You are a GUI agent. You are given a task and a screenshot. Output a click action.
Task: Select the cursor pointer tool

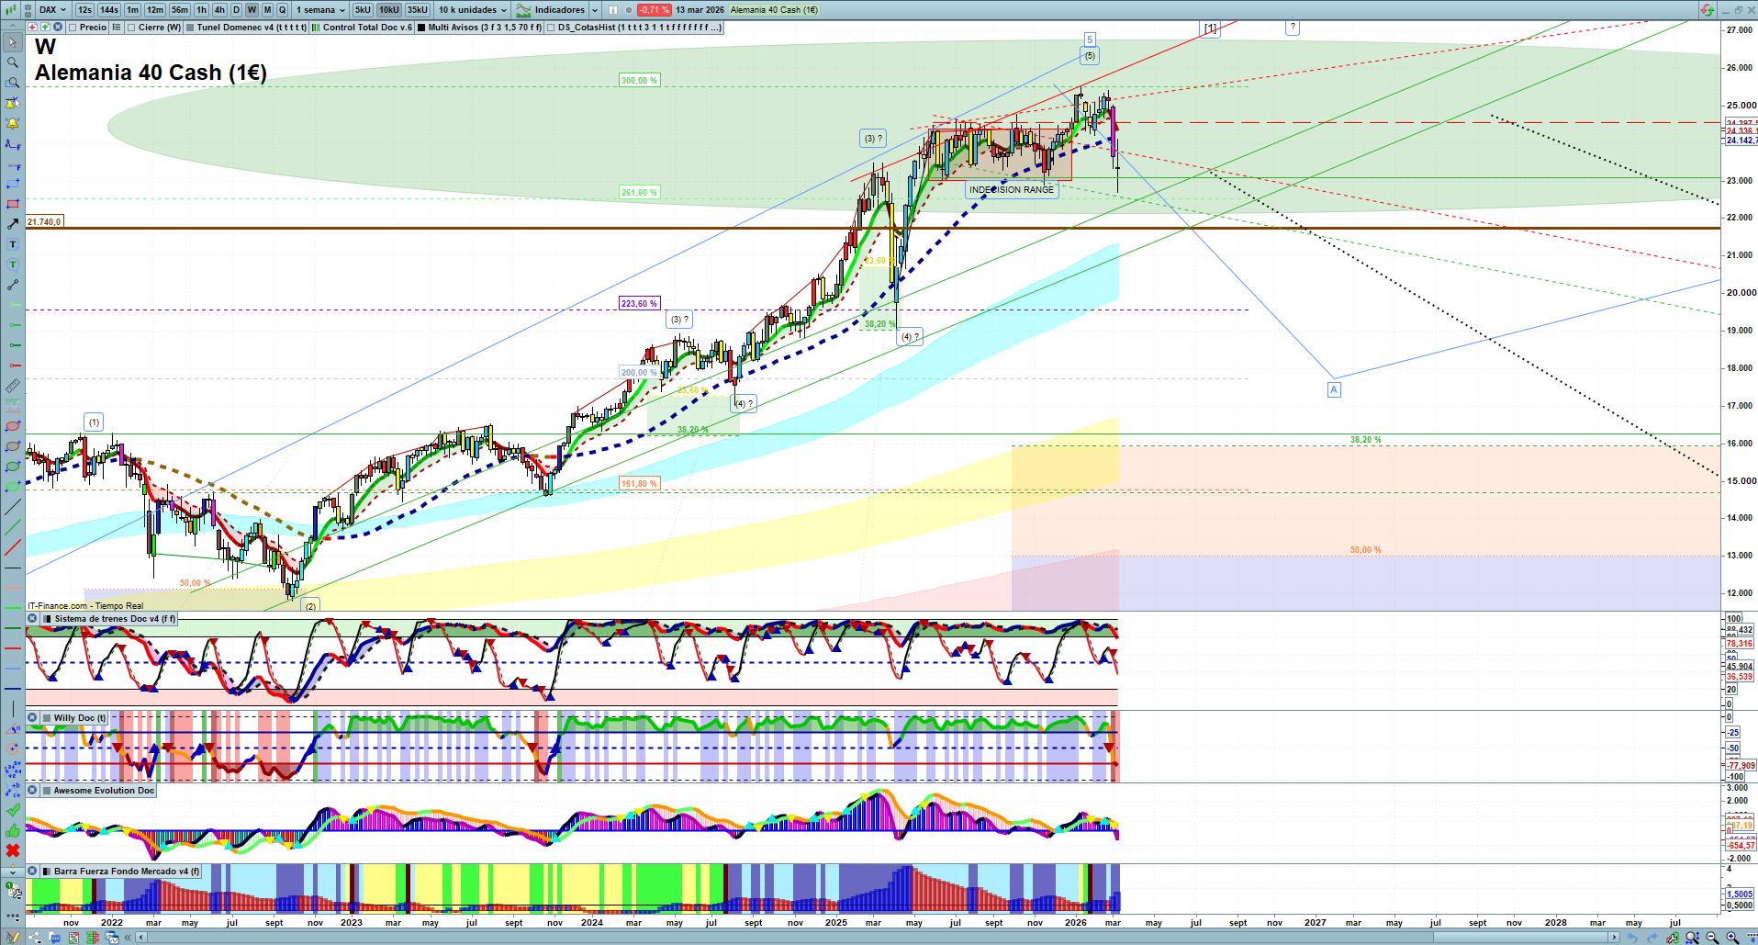click(x=13, y=42)
